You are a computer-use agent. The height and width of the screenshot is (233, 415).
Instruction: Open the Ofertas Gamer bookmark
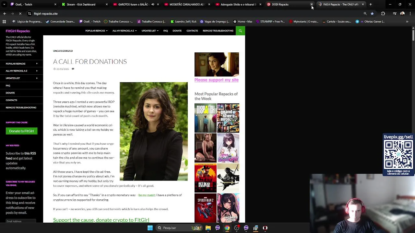pos(370,22)
